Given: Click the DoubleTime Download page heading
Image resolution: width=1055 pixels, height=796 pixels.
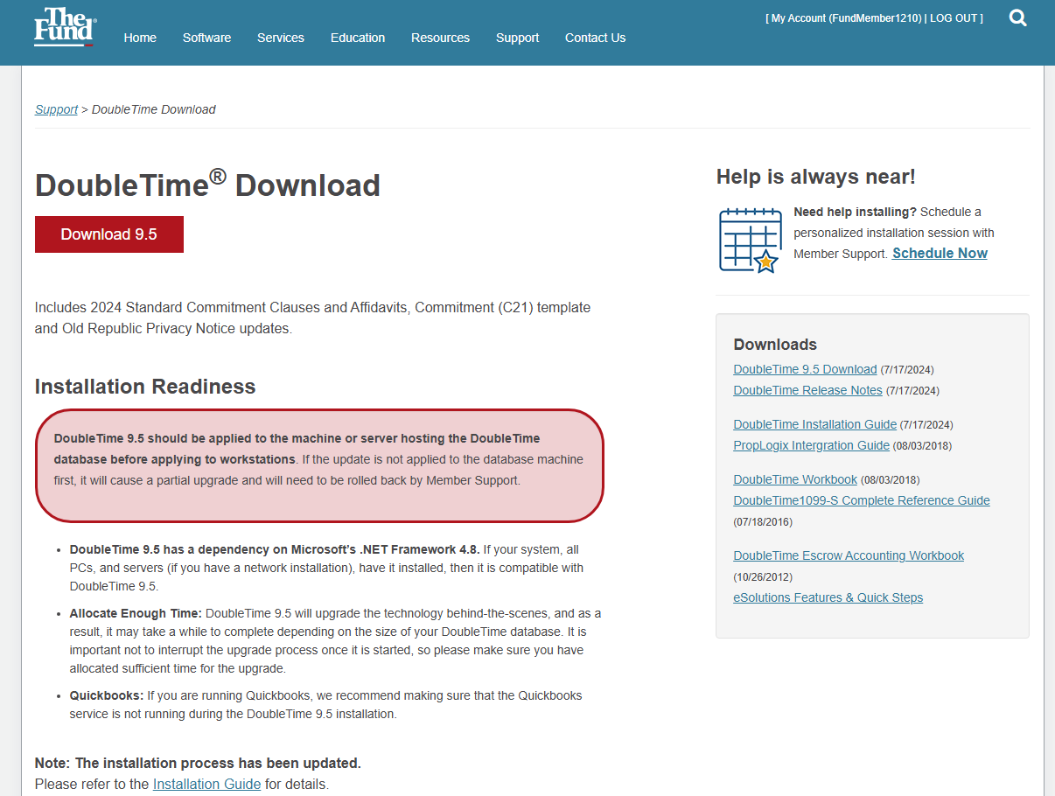Looking at the screenshot, I should coord(207,185).
